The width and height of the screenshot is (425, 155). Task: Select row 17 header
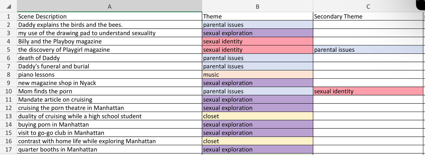(x=8, y=150)
